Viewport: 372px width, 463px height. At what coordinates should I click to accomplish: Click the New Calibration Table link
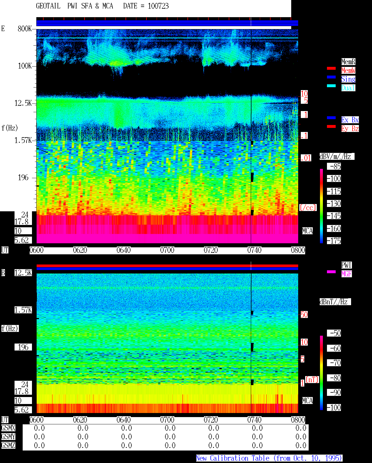pos(269,458)
